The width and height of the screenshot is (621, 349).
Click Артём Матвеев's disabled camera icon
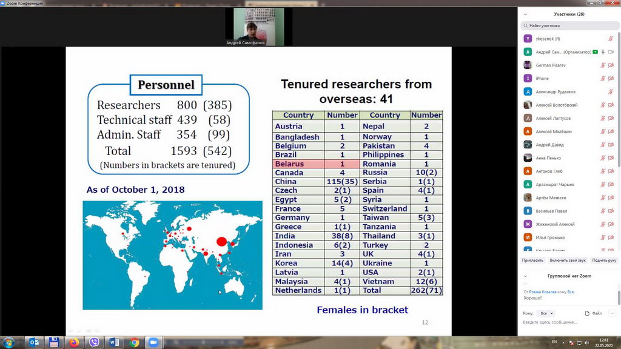(611, 198)
